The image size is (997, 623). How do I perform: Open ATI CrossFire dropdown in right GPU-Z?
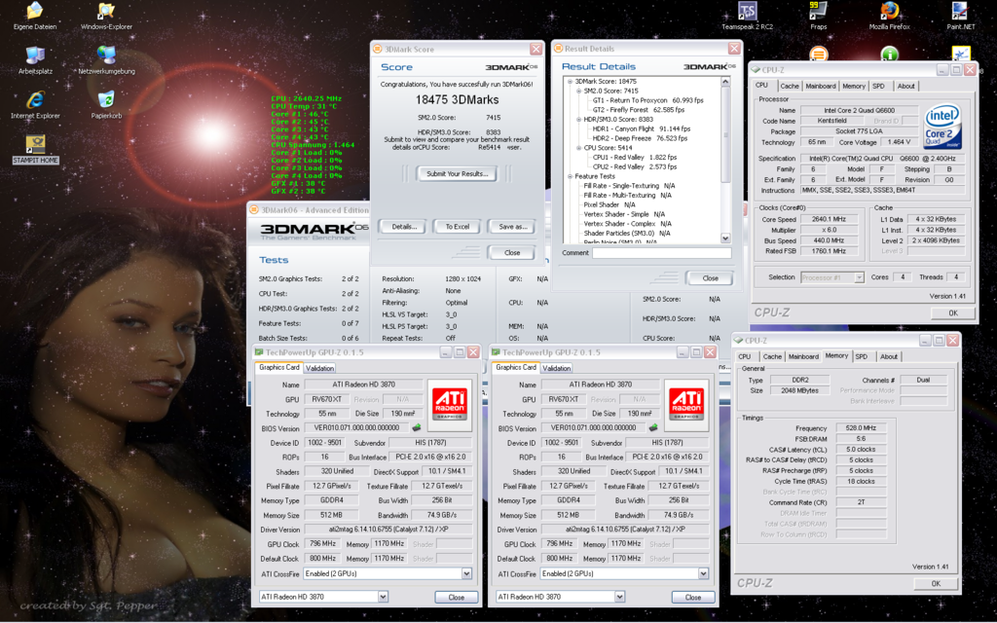(x=703, y=573)
